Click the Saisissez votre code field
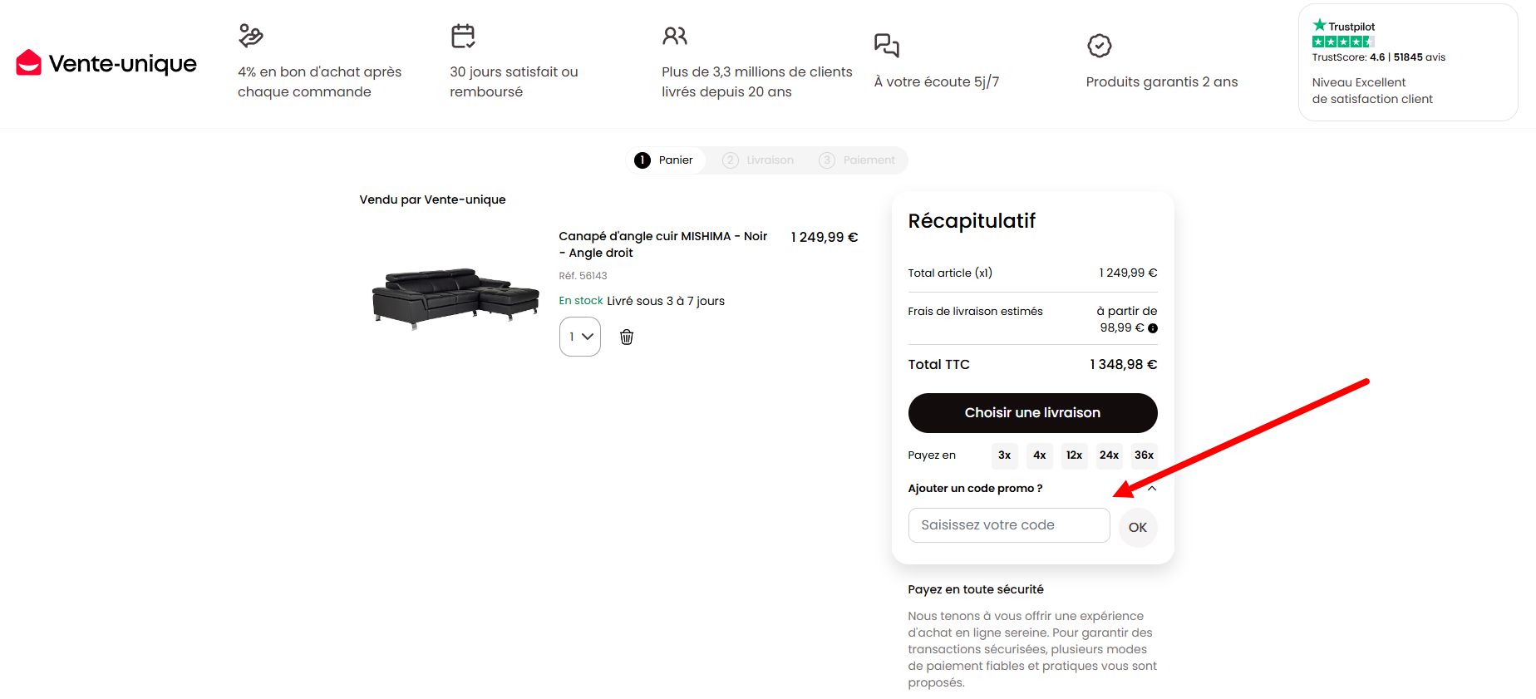This screenshot has width=1536, height=699. 1009,525
